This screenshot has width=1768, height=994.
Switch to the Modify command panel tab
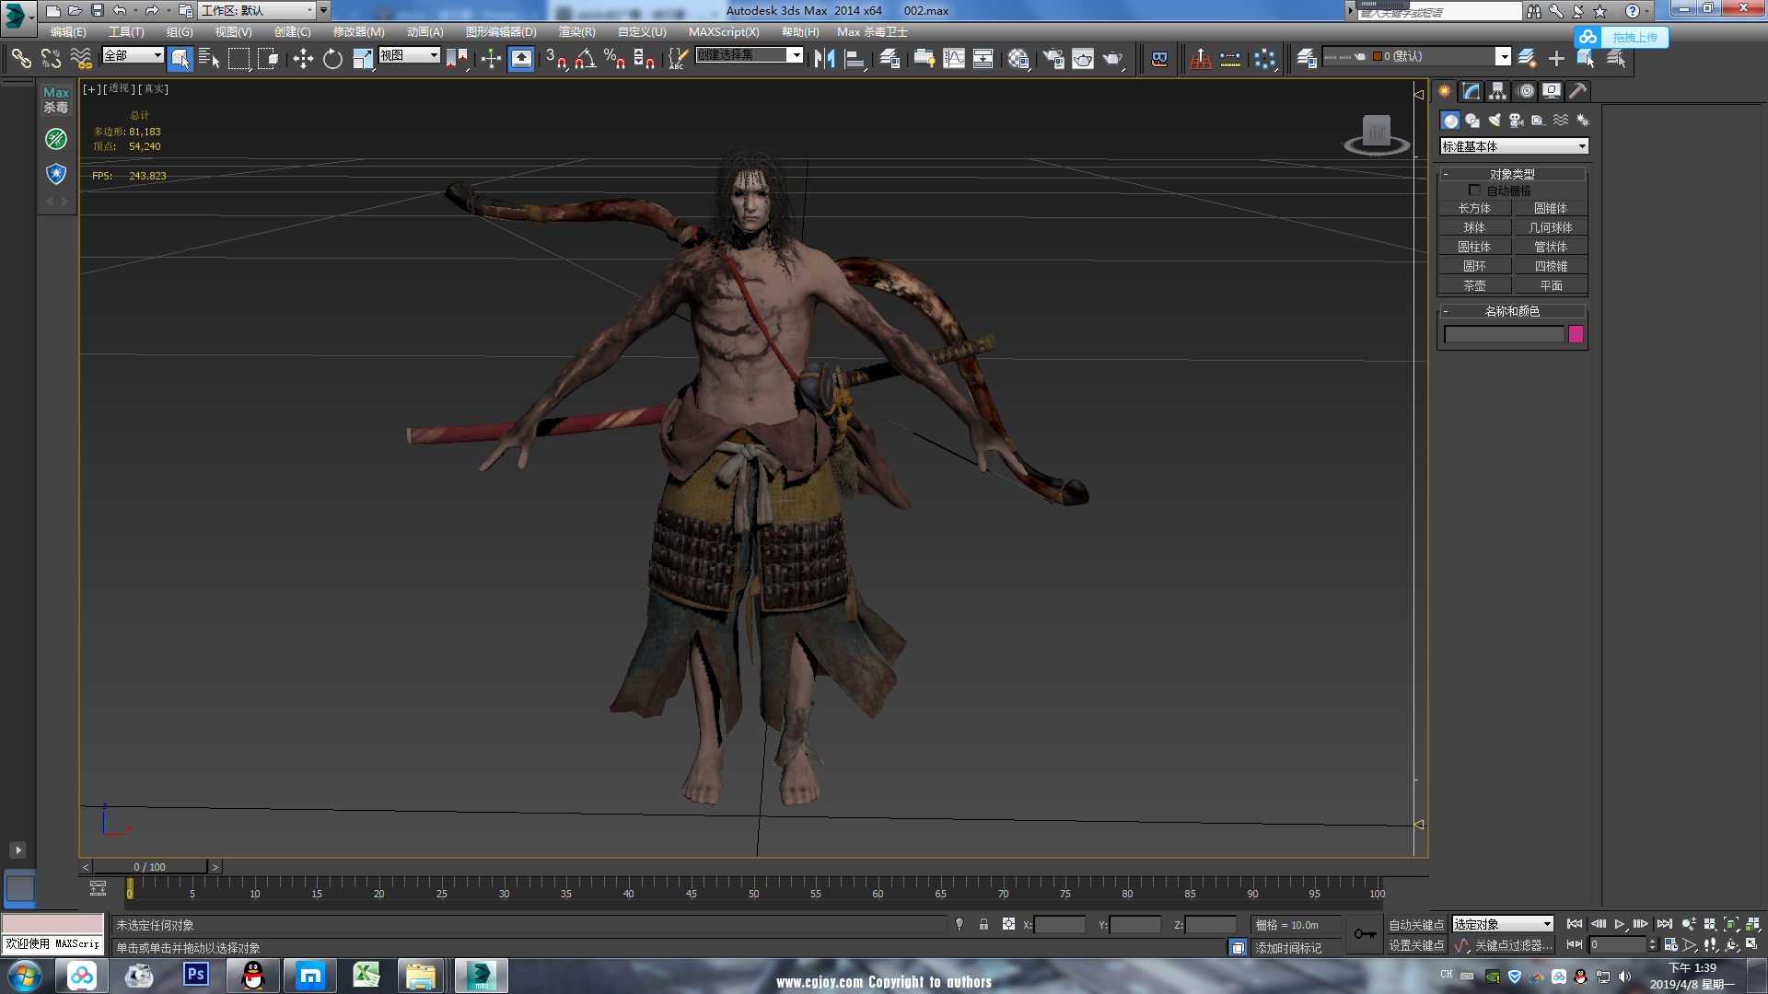1471,91
